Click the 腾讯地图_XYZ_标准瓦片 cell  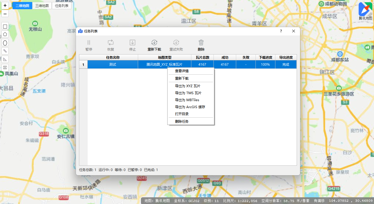(164, 65)
